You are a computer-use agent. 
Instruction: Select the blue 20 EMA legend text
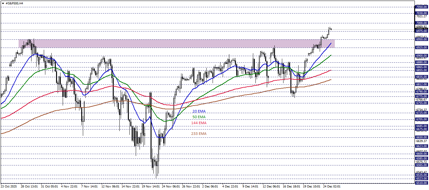[198, 111]
